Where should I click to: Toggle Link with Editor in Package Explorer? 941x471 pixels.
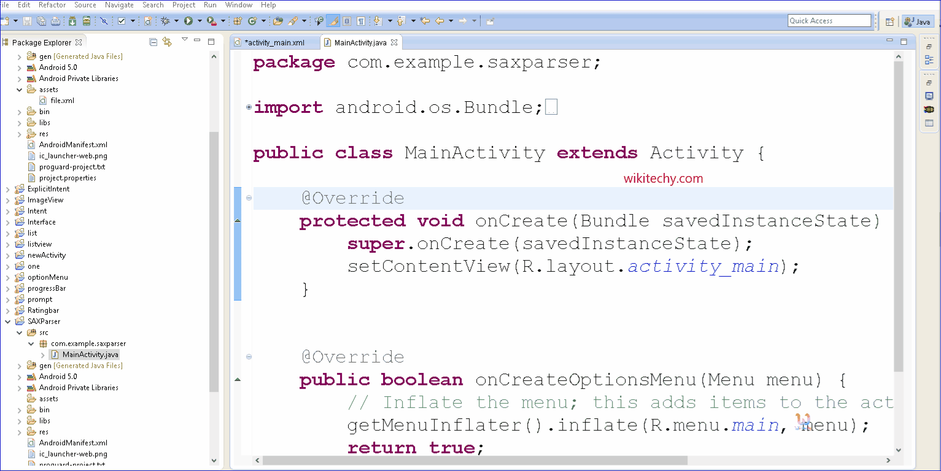pos(167,42)
